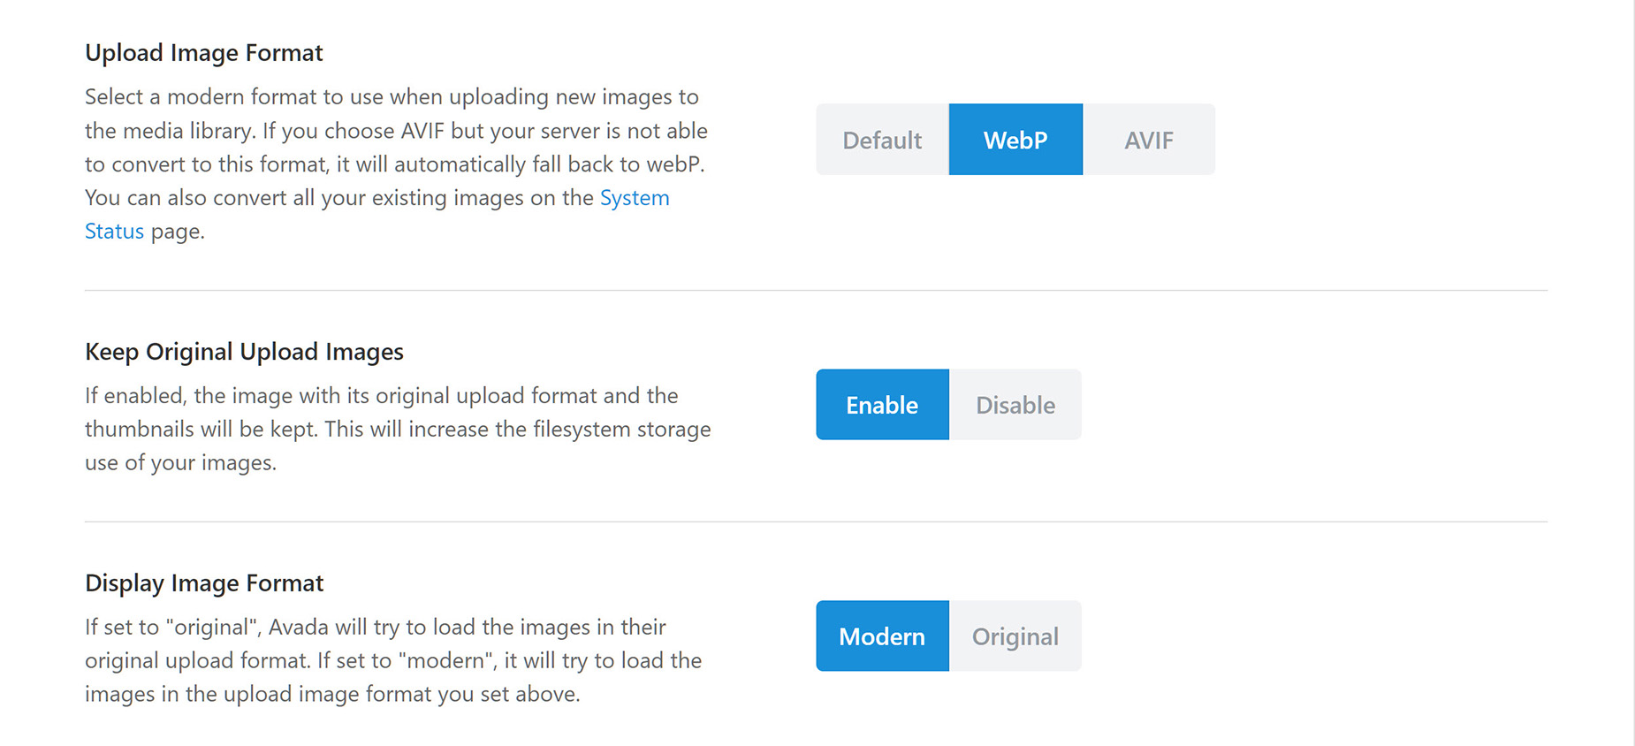Choose AVIF from the upload format options

[1149, 139]
